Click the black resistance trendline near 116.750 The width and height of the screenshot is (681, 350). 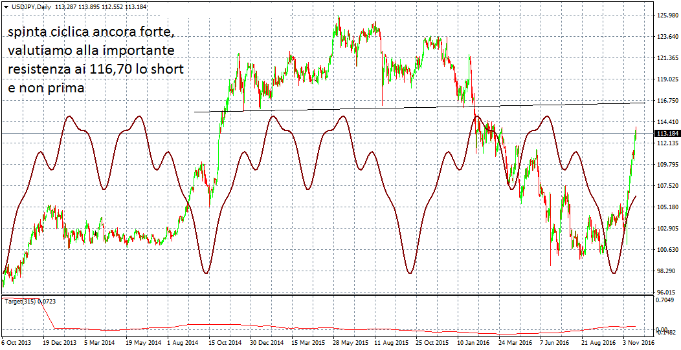click(x=421, y=107)
